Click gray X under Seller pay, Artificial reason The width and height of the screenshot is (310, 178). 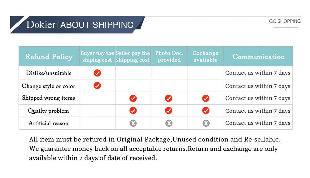pos(133,123)
